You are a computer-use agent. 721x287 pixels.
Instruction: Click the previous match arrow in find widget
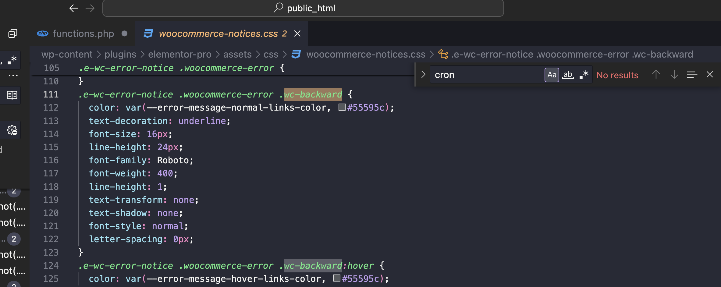656,75
